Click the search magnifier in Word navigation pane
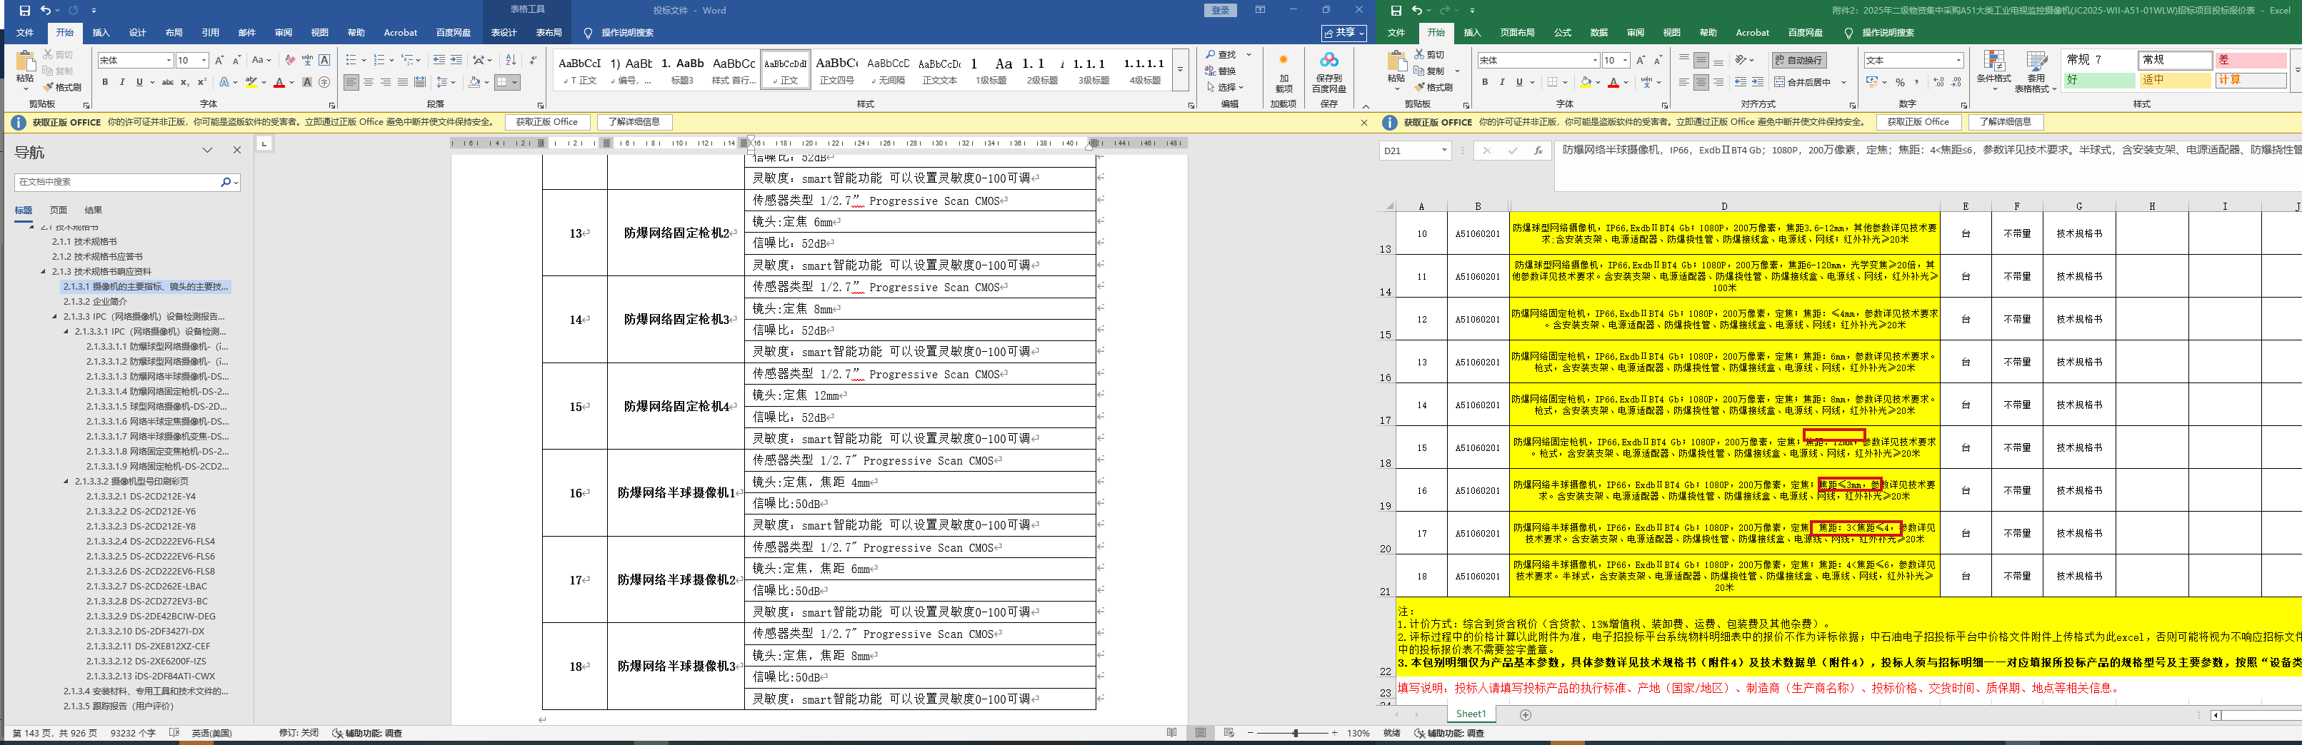2302x745 pixels. click(x=225, y=182)
